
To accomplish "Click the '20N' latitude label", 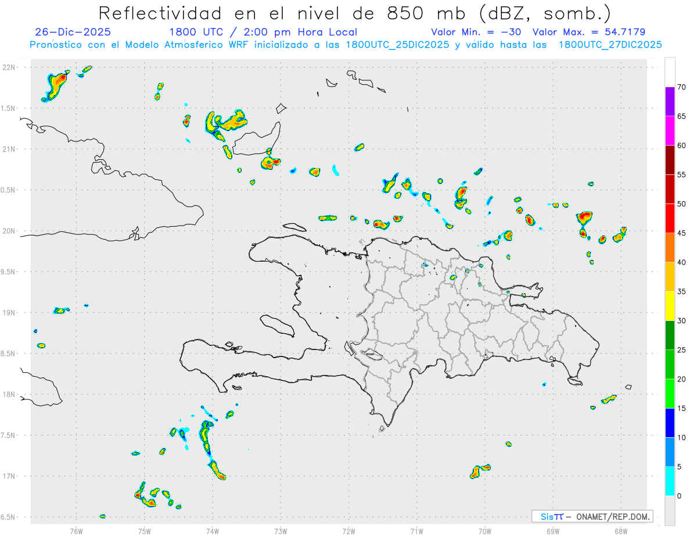I will [x=10, y=231].
